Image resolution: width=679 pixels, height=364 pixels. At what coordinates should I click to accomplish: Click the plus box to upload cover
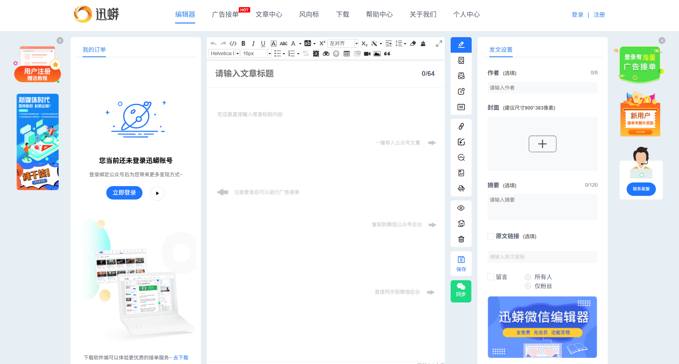(542, 144)
